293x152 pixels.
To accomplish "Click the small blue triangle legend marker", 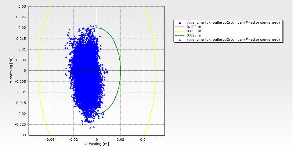I will coord(180,40).
